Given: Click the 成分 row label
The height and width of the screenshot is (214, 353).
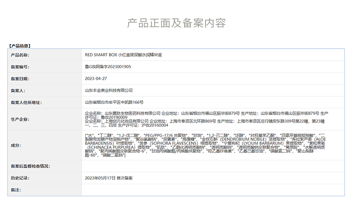Looking at the screenshot, I should (x=16, y=145).
